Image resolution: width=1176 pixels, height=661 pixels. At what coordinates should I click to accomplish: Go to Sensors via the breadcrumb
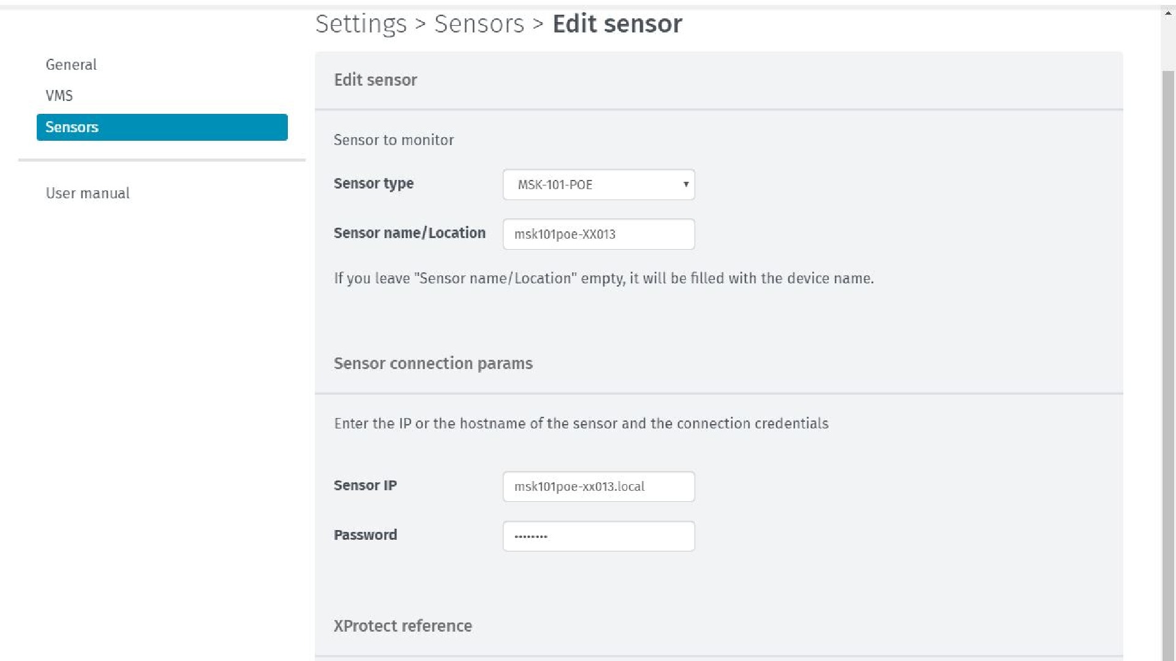(479, 24)
